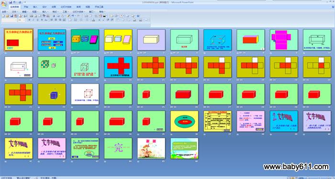
Task: Toggle Bold formatting in the formatting toolbar
Action: pos(30,20)
